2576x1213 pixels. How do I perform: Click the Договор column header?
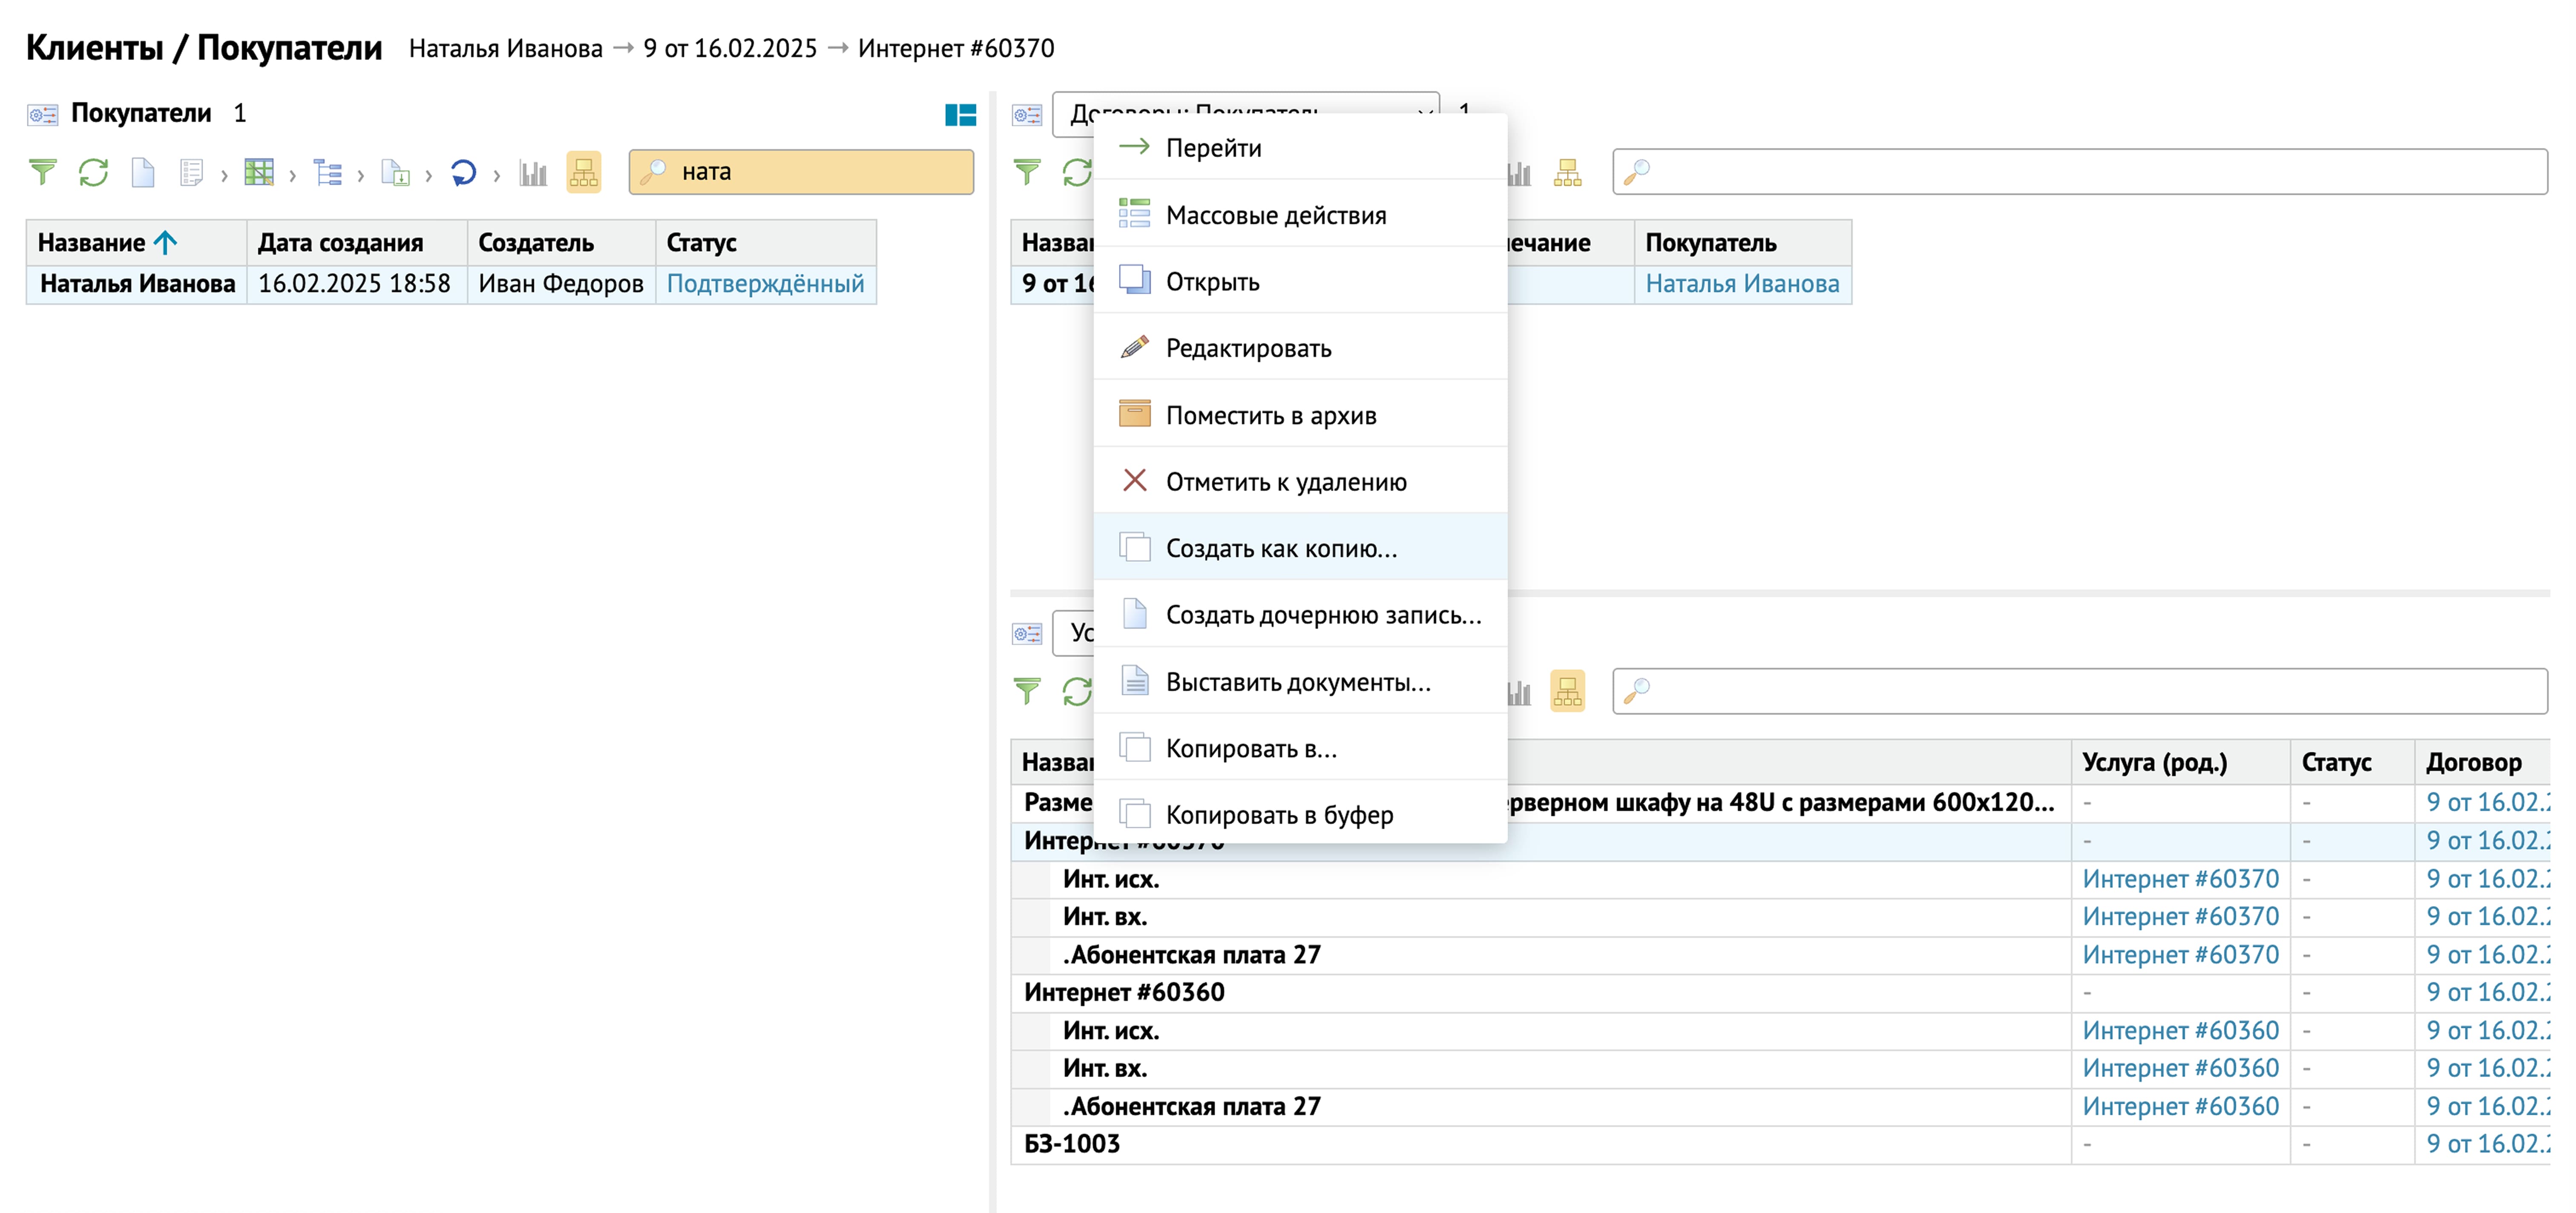pos(2482,762)
